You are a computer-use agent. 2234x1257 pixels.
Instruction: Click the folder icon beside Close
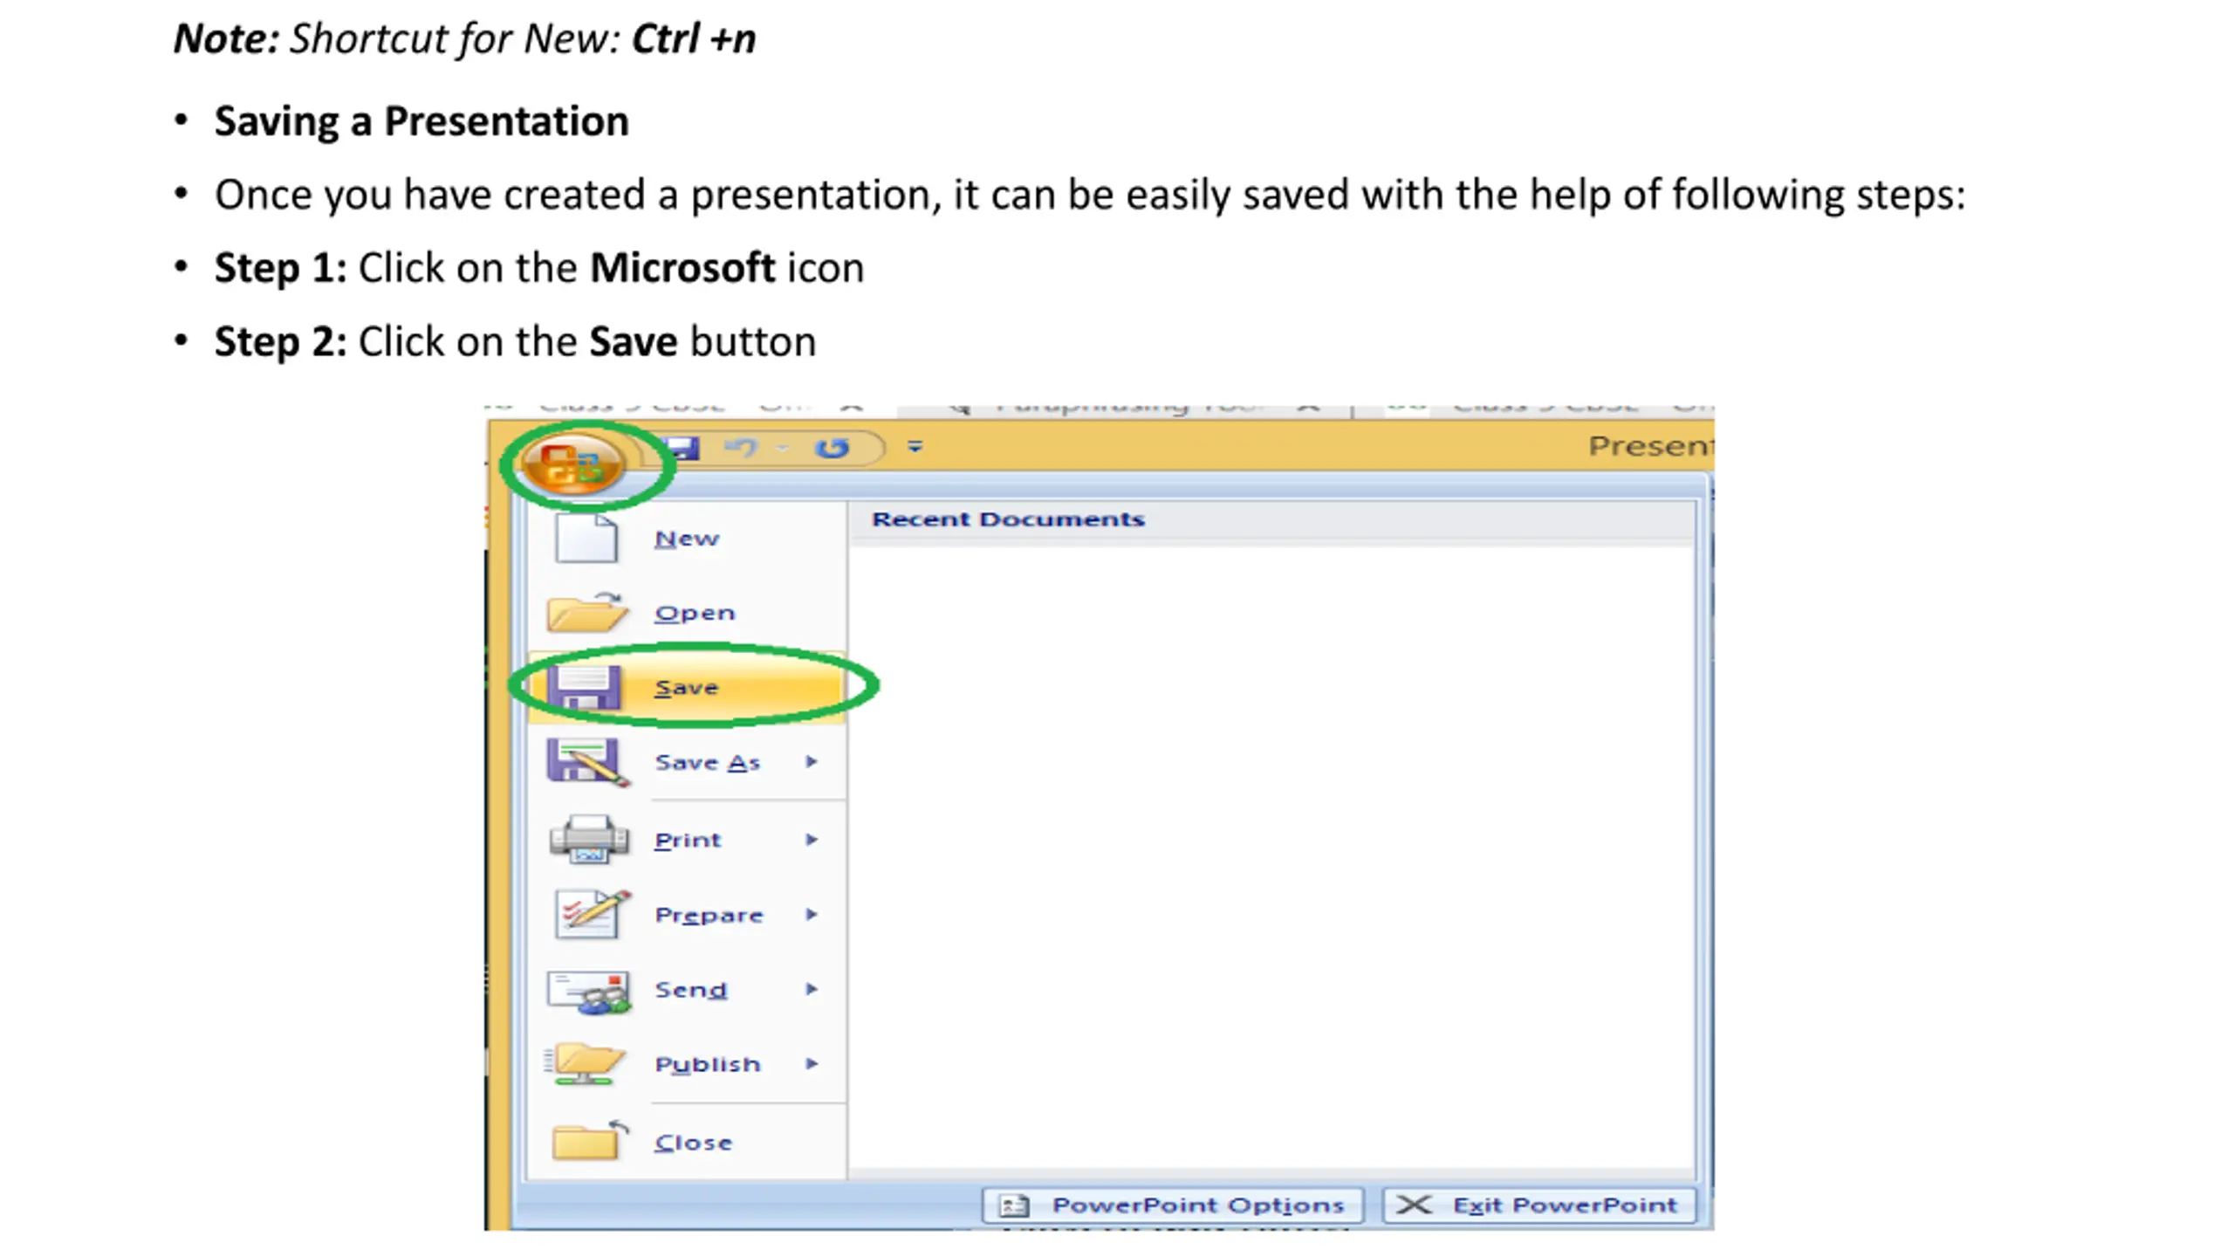[591, 1140]
